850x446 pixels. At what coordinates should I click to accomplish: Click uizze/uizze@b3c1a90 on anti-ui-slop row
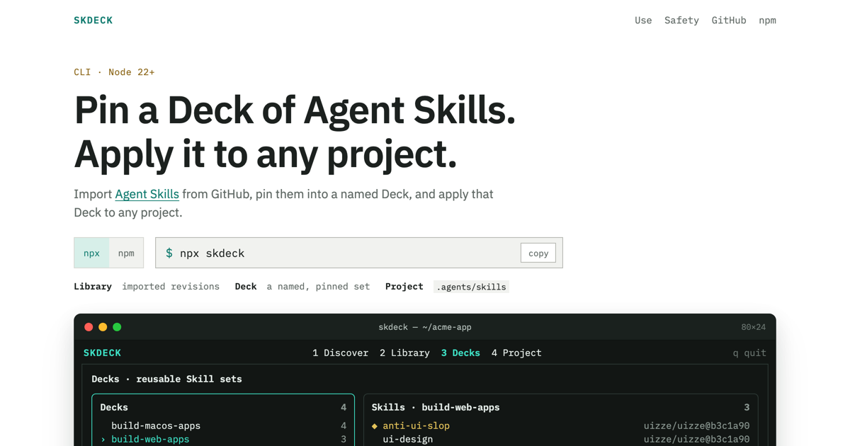696,425
